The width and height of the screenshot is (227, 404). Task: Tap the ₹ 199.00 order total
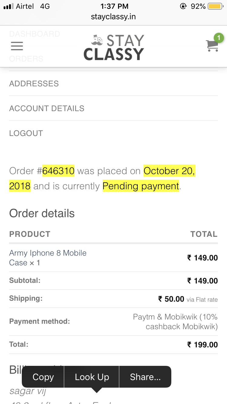click(202, 345)
